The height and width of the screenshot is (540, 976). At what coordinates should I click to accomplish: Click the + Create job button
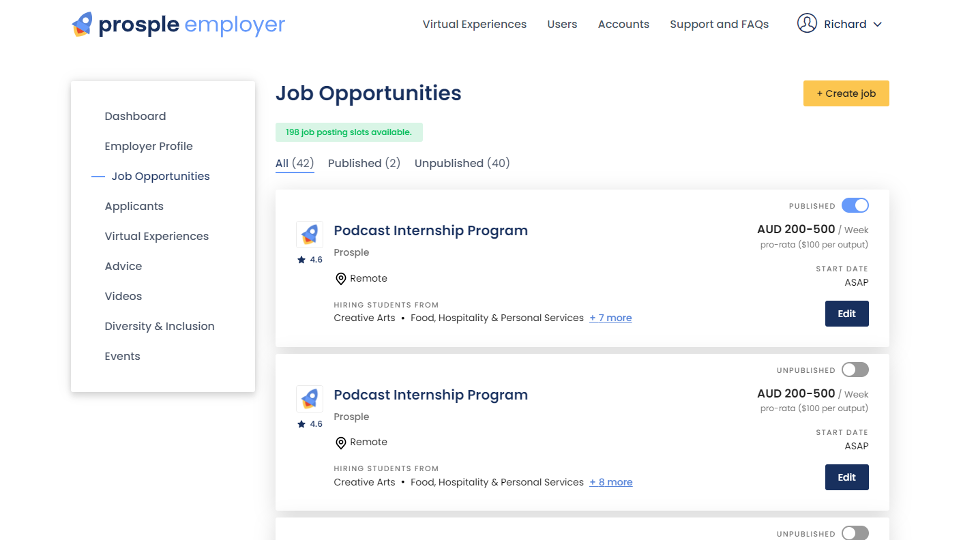tap(846, 93)
